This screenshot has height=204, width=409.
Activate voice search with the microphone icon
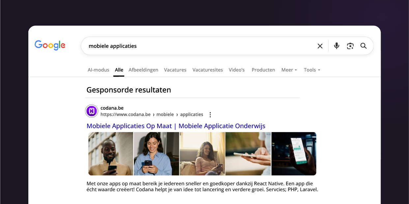click(x=336, y=46)
